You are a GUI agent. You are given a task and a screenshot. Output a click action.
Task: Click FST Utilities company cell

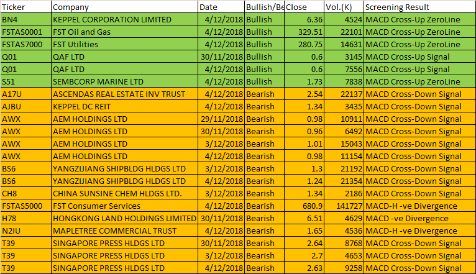pos(124,44)
